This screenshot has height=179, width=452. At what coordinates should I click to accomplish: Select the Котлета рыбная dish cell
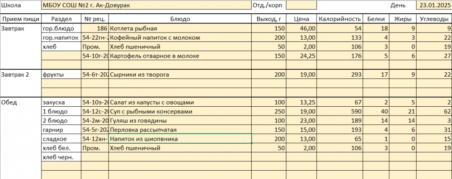coord(180,29)
